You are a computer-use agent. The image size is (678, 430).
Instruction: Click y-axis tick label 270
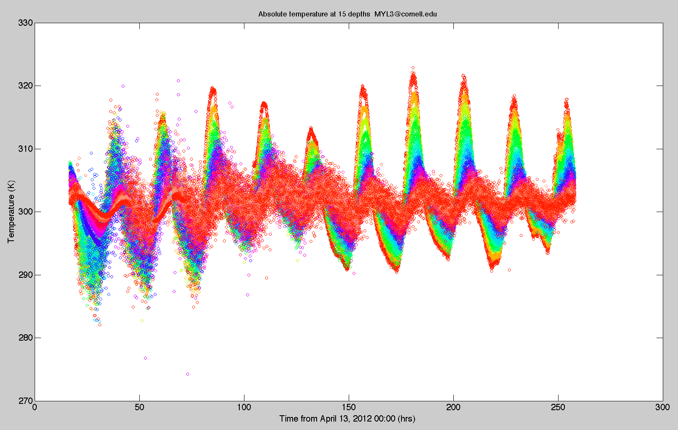[25, 401]
